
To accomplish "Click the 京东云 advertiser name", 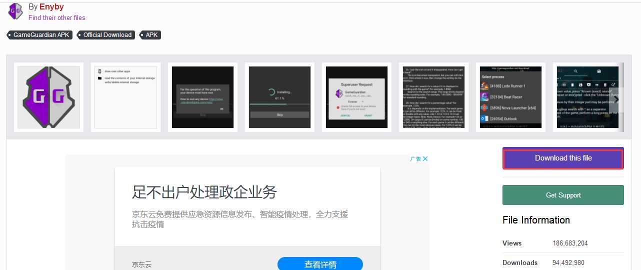I will 141,265.
